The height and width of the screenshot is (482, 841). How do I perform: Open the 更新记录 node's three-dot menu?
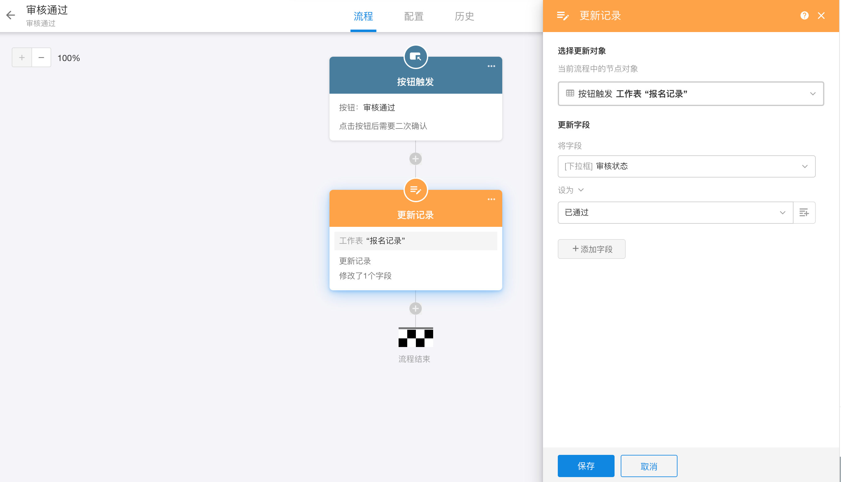pyautogui.click(x=491, y=199)
